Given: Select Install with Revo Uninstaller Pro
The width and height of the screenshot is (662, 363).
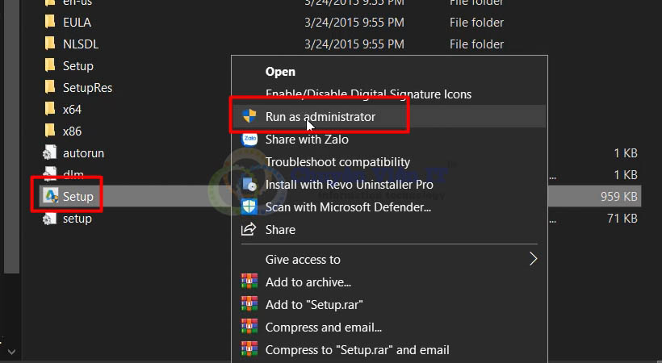Looking at the screenshot, I should (349, 185).
